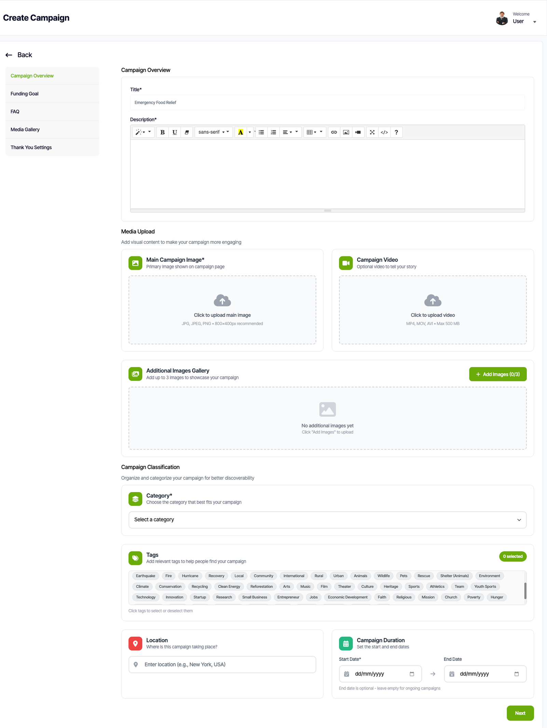The image size is (547, 728).
Task: Insert a table into the description
Action: tap(310, 132)
